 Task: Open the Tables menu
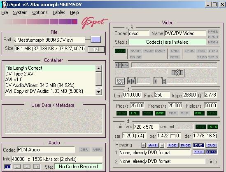pyautogui.click(x=59, y=12)
